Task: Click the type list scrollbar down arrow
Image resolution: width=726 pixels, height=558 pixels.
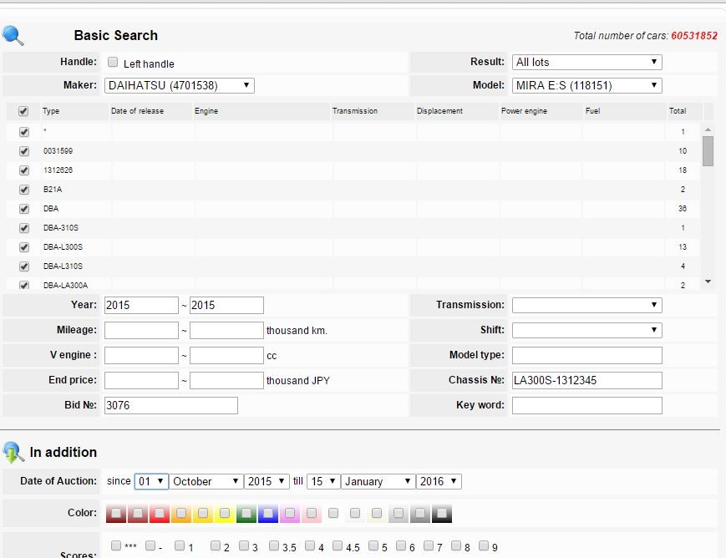Action: click(x=708, y=281)
